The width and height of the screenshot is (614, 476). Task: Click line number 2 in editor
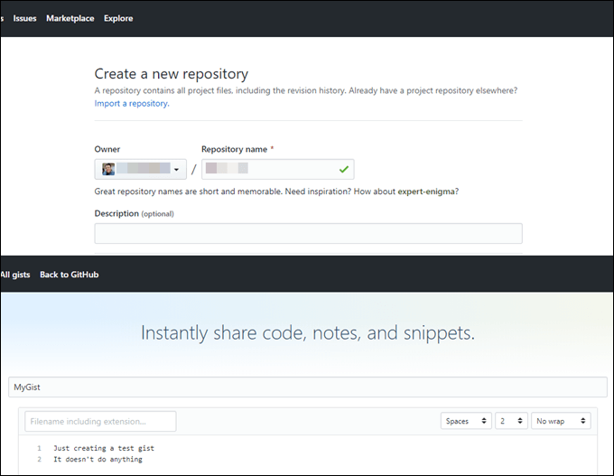click(39, 459)
